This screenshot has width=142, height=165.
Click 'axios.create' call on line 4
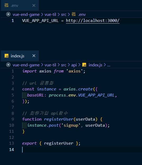coord(78,89)
